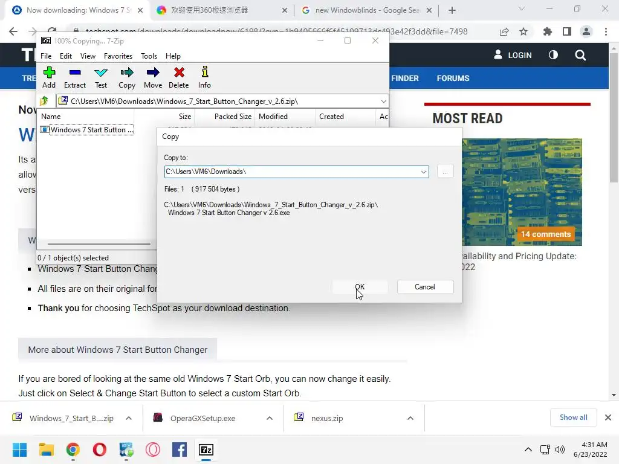Open the Edit menu in 7-Zip
619x464 pixels.
[66, 56]
